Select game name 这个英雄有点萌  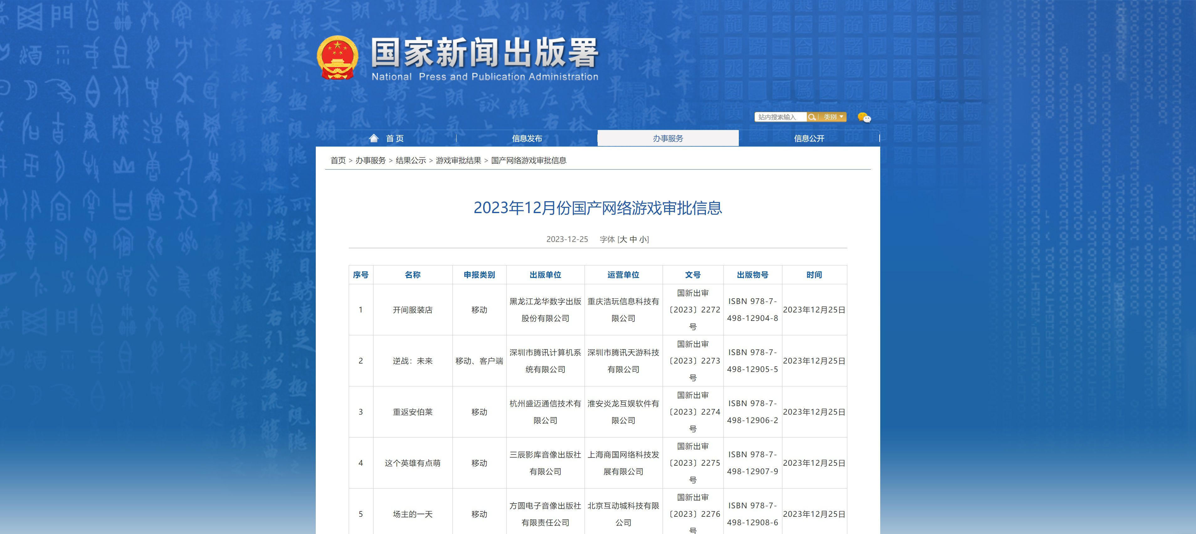(412, 463)
